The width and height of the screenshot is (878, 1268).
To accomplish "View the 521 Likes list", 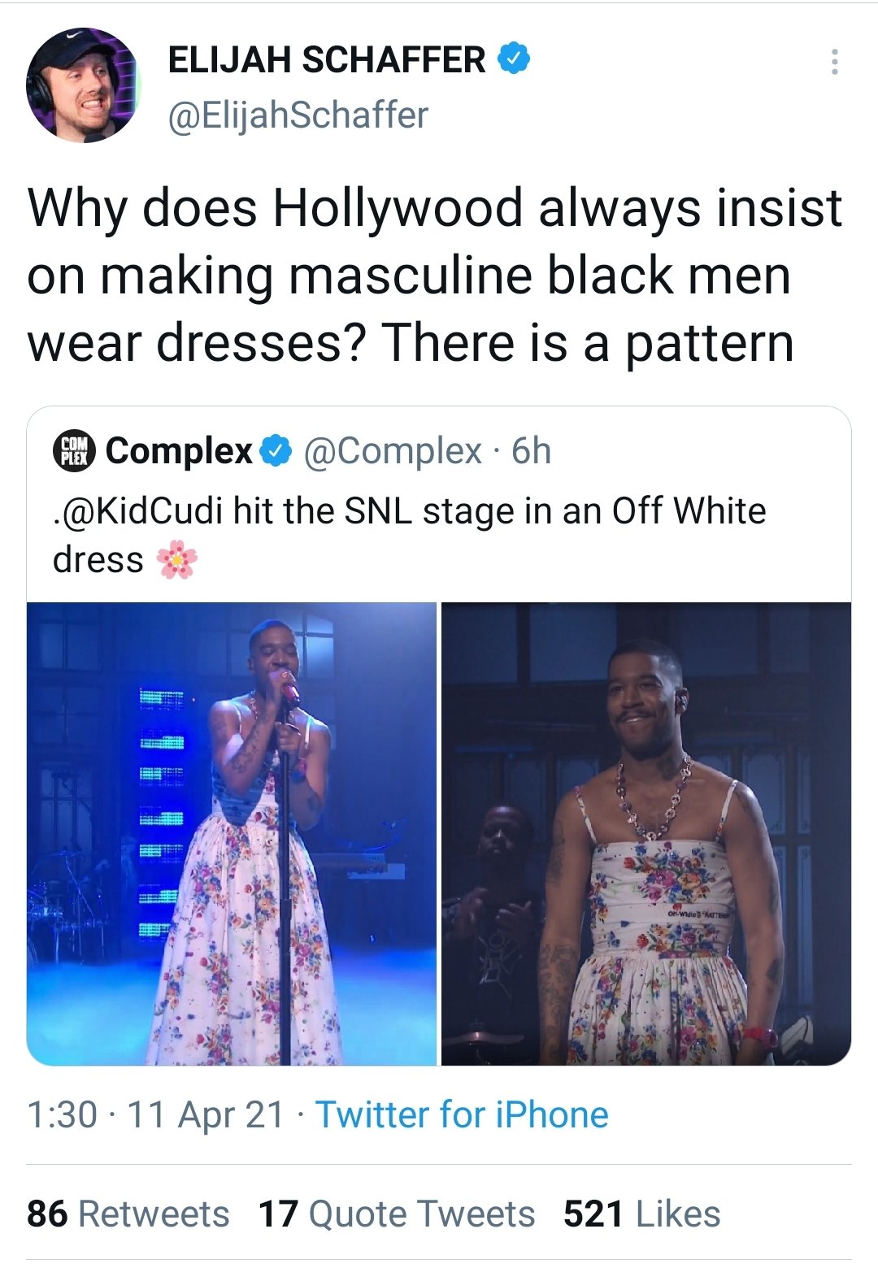I will pos(642,1214).
